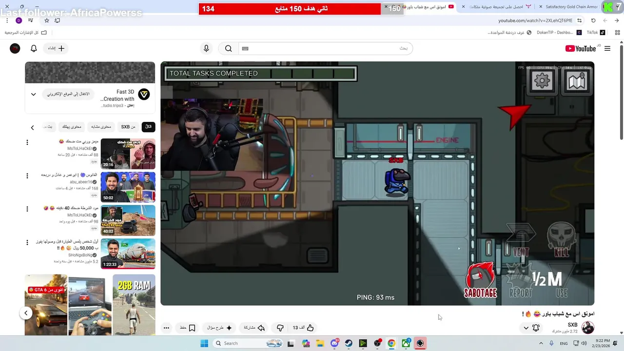This screenshot has height=351, width=624.
Task: Reload the page in Chrome
Action: [x=593, y=20]
